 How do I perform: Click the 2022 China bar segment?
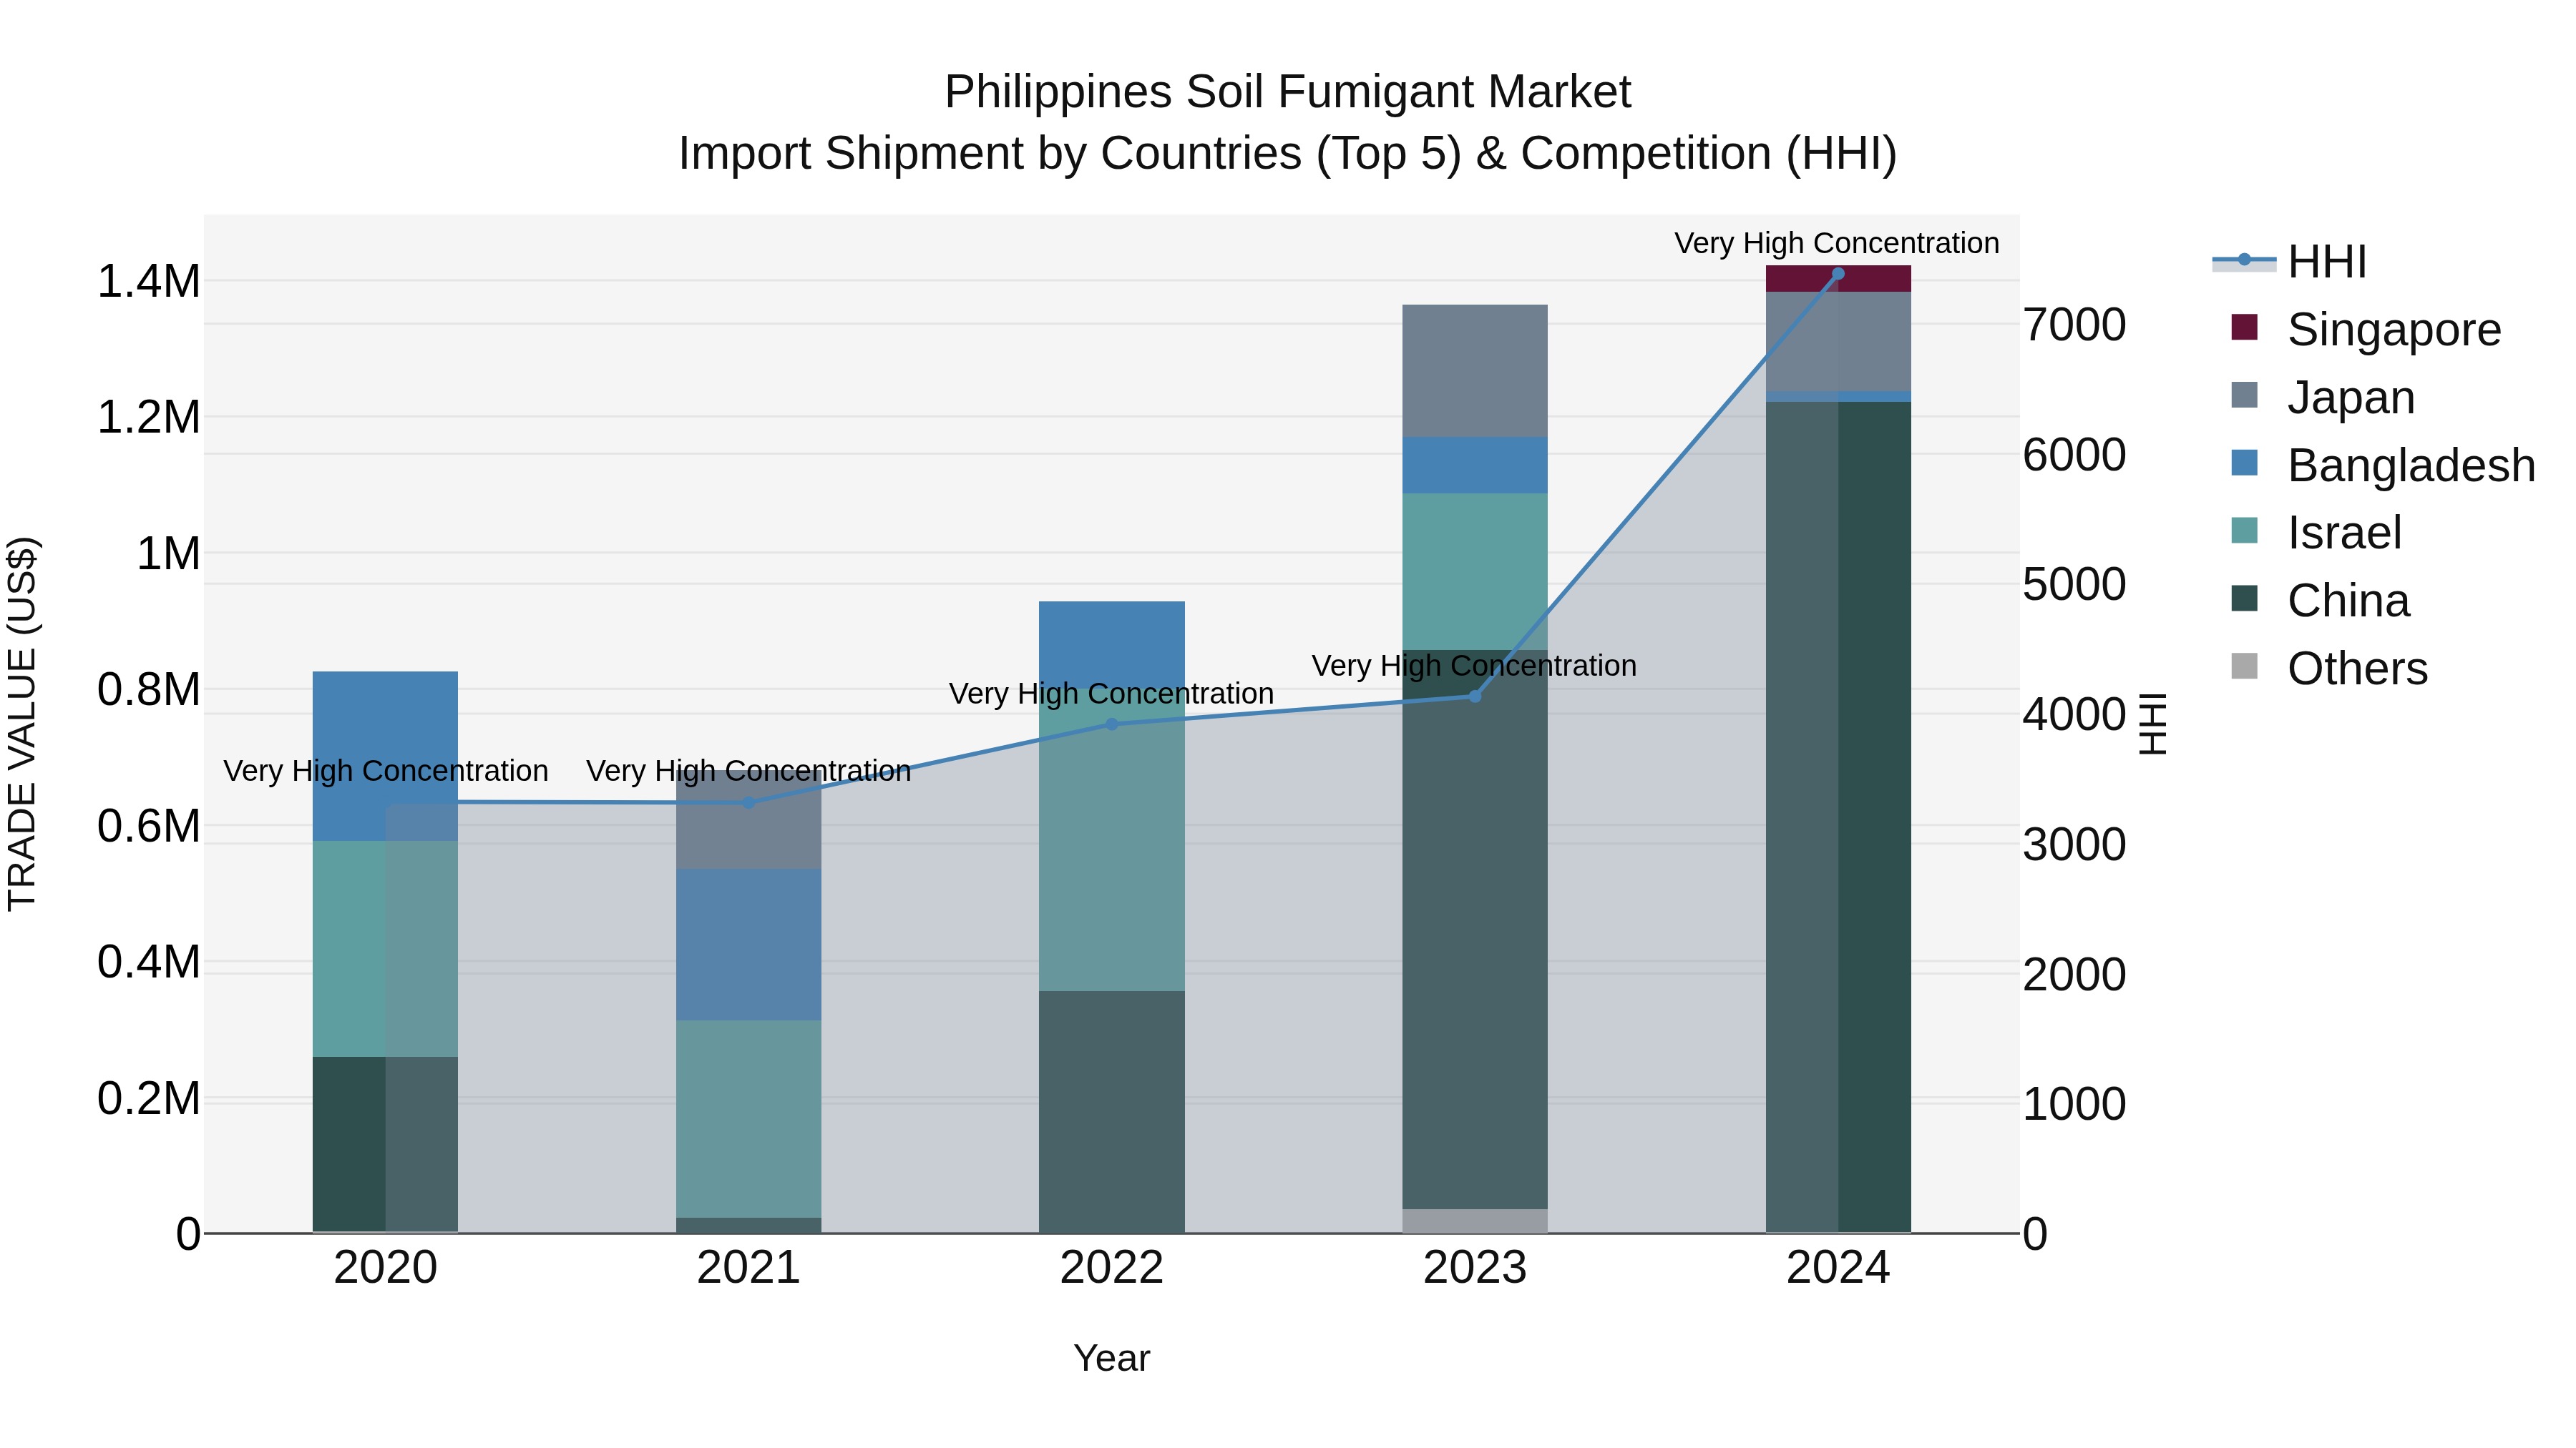(1112, 1112)
